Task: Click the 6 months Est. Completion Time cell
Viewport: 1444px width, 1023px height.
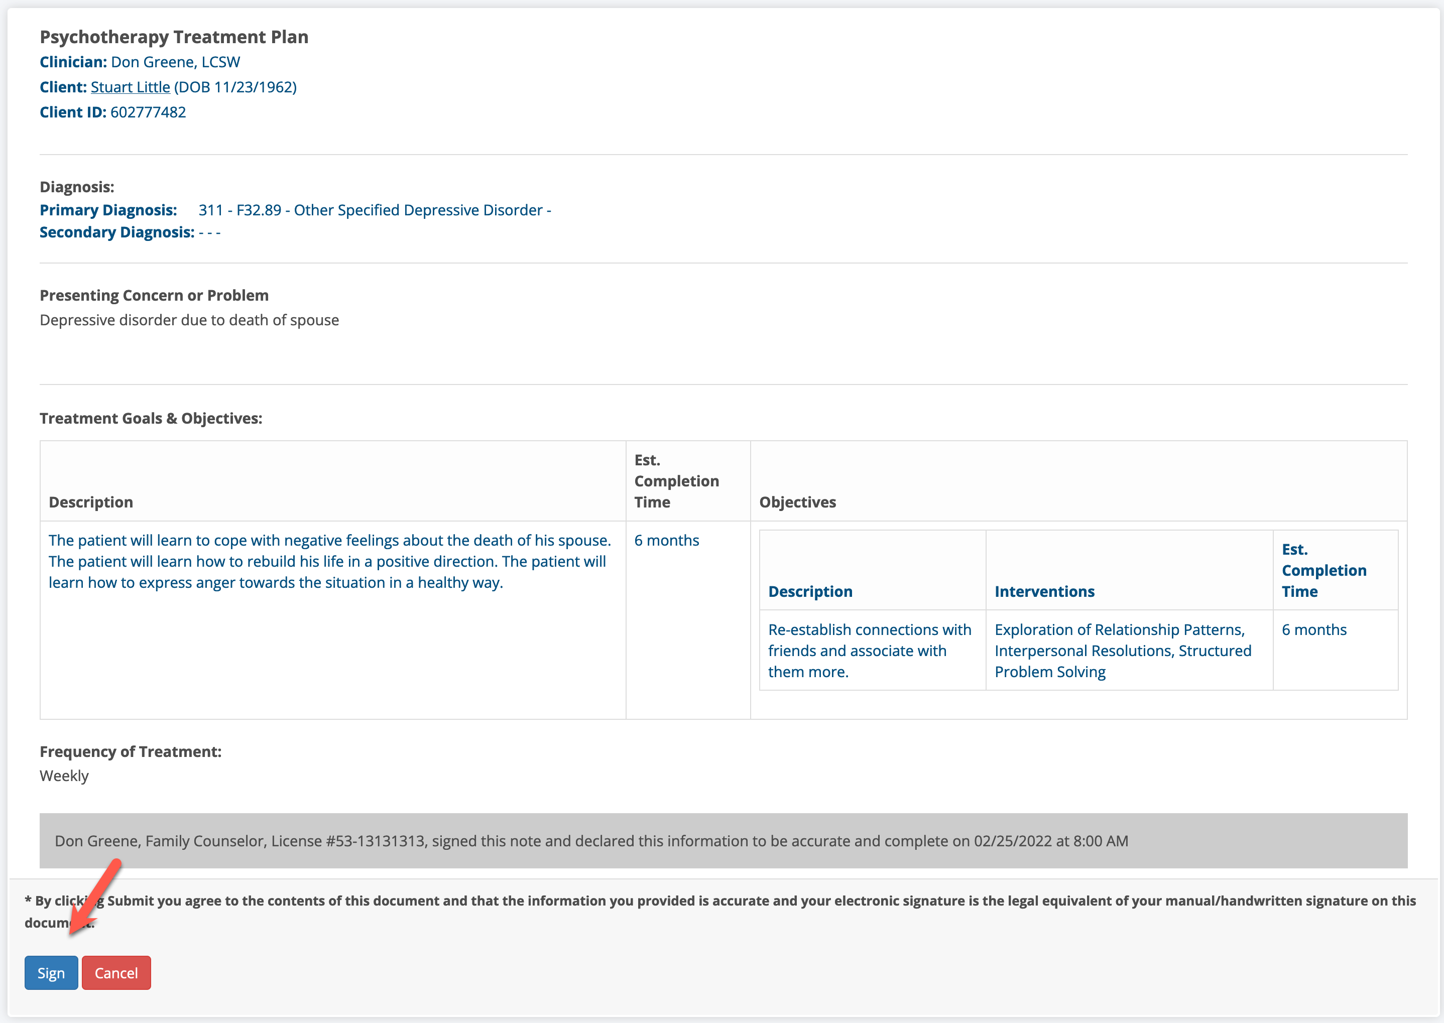Action: [667, 540]
